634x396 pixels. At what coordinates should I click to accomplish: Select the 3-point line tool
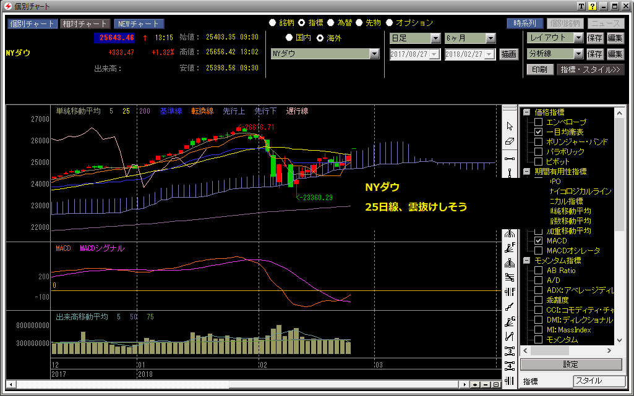point(510,351)
